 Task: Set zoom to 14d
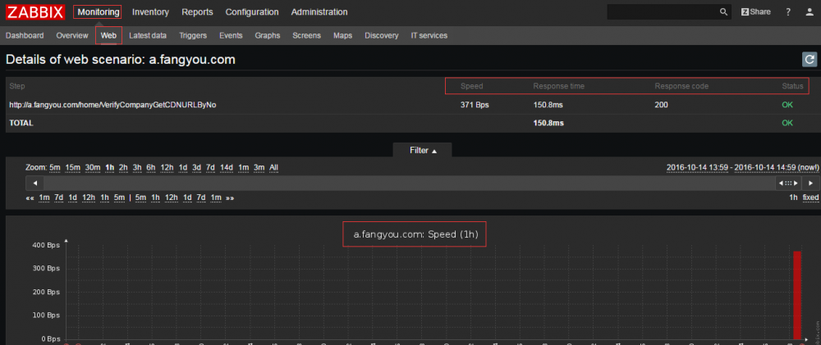(x=227, y=168)
